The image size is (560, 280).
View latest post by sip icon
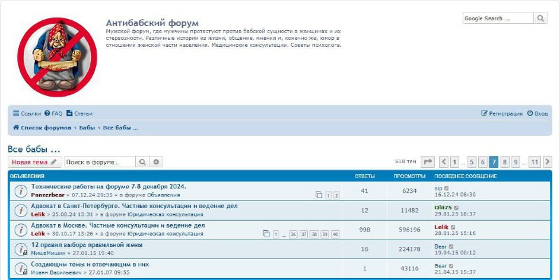446,188
